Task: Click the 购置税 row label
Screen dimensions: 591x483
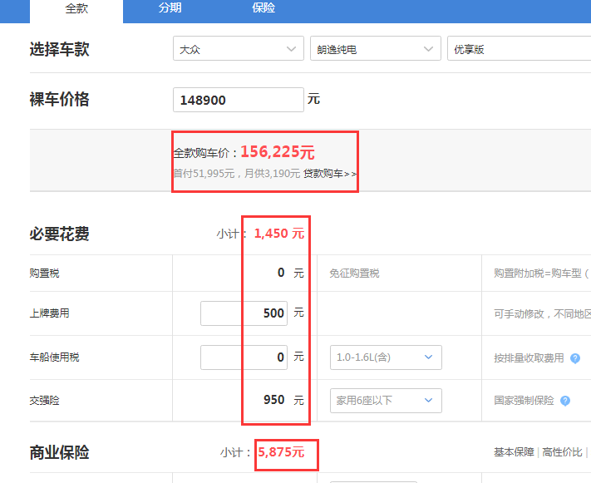Action: coord(45,274)
